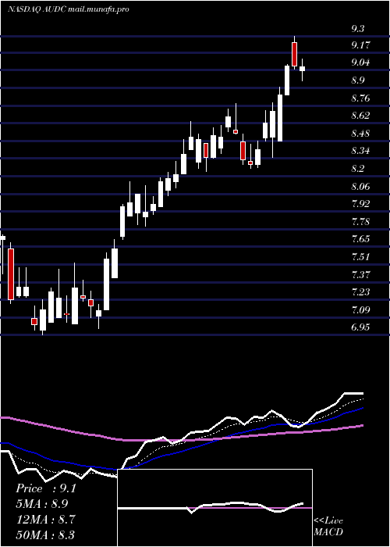
Task: Click the 8.34 price axis label
Action: pyautogui.click(x=360, y=151)
